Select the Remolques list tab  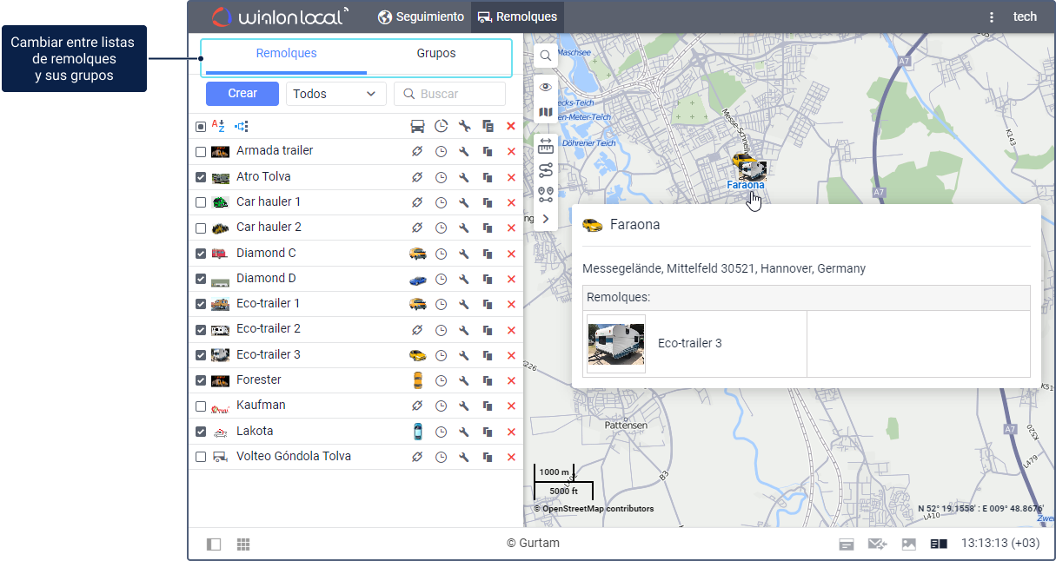point(286,53)
